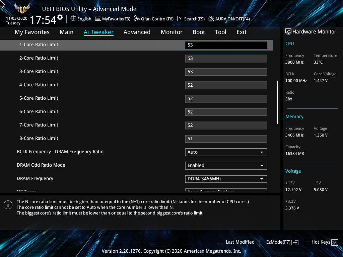Click the Hardware Monitor display icon
343x257 pixels.
tap(288, 32)
